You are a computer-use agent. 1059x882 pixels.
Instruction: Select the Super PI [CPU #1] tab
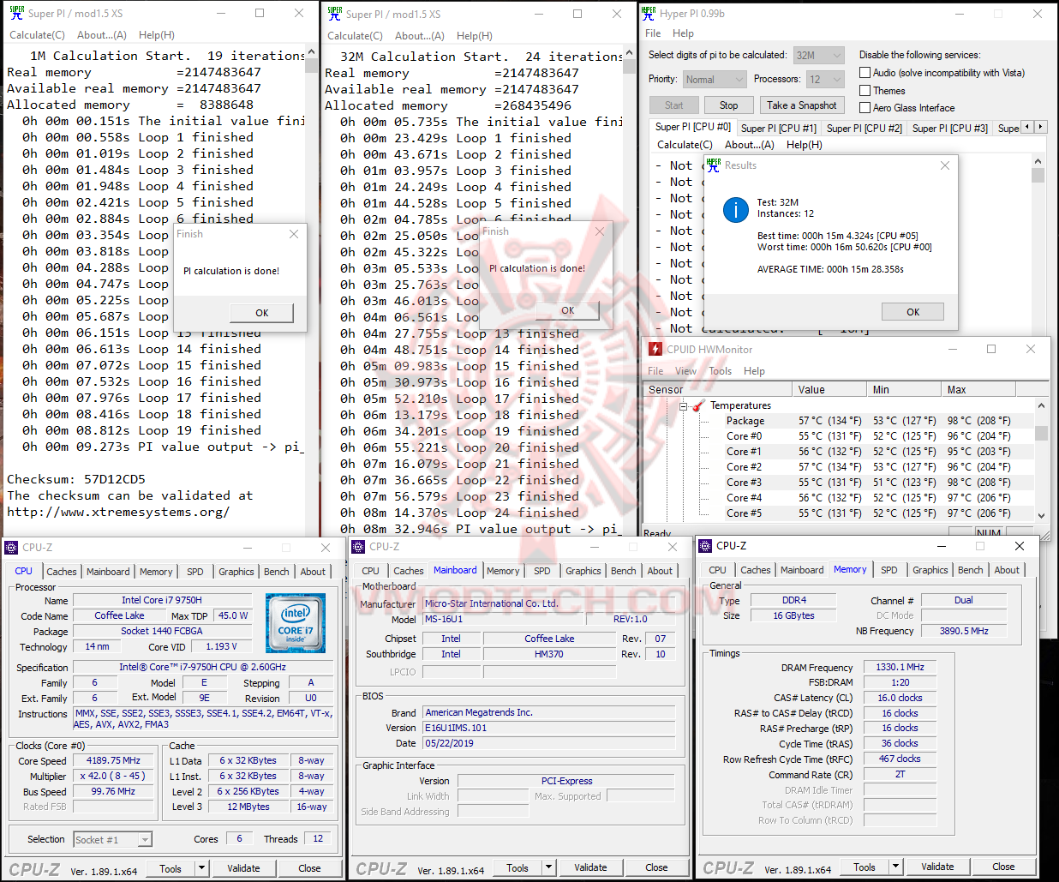pos(778,128)
